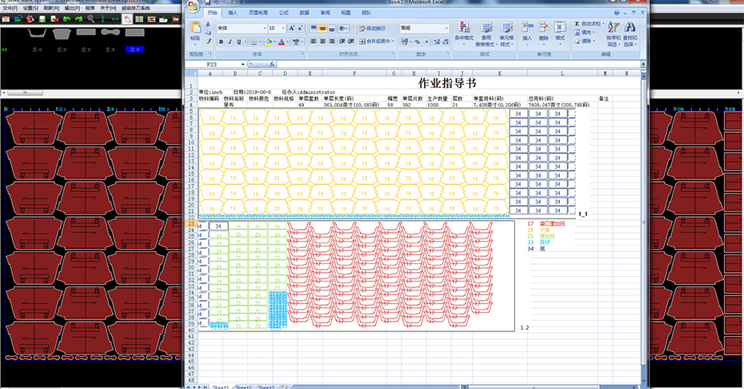744x389 pixels.
Task: Click the Sort and Filter icon
Action: pos(613,28)
